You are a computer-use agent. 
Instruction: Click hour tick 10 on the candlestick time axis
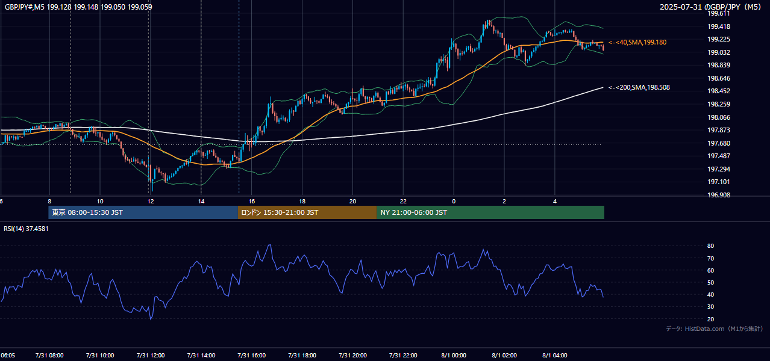tap(100, 201)
